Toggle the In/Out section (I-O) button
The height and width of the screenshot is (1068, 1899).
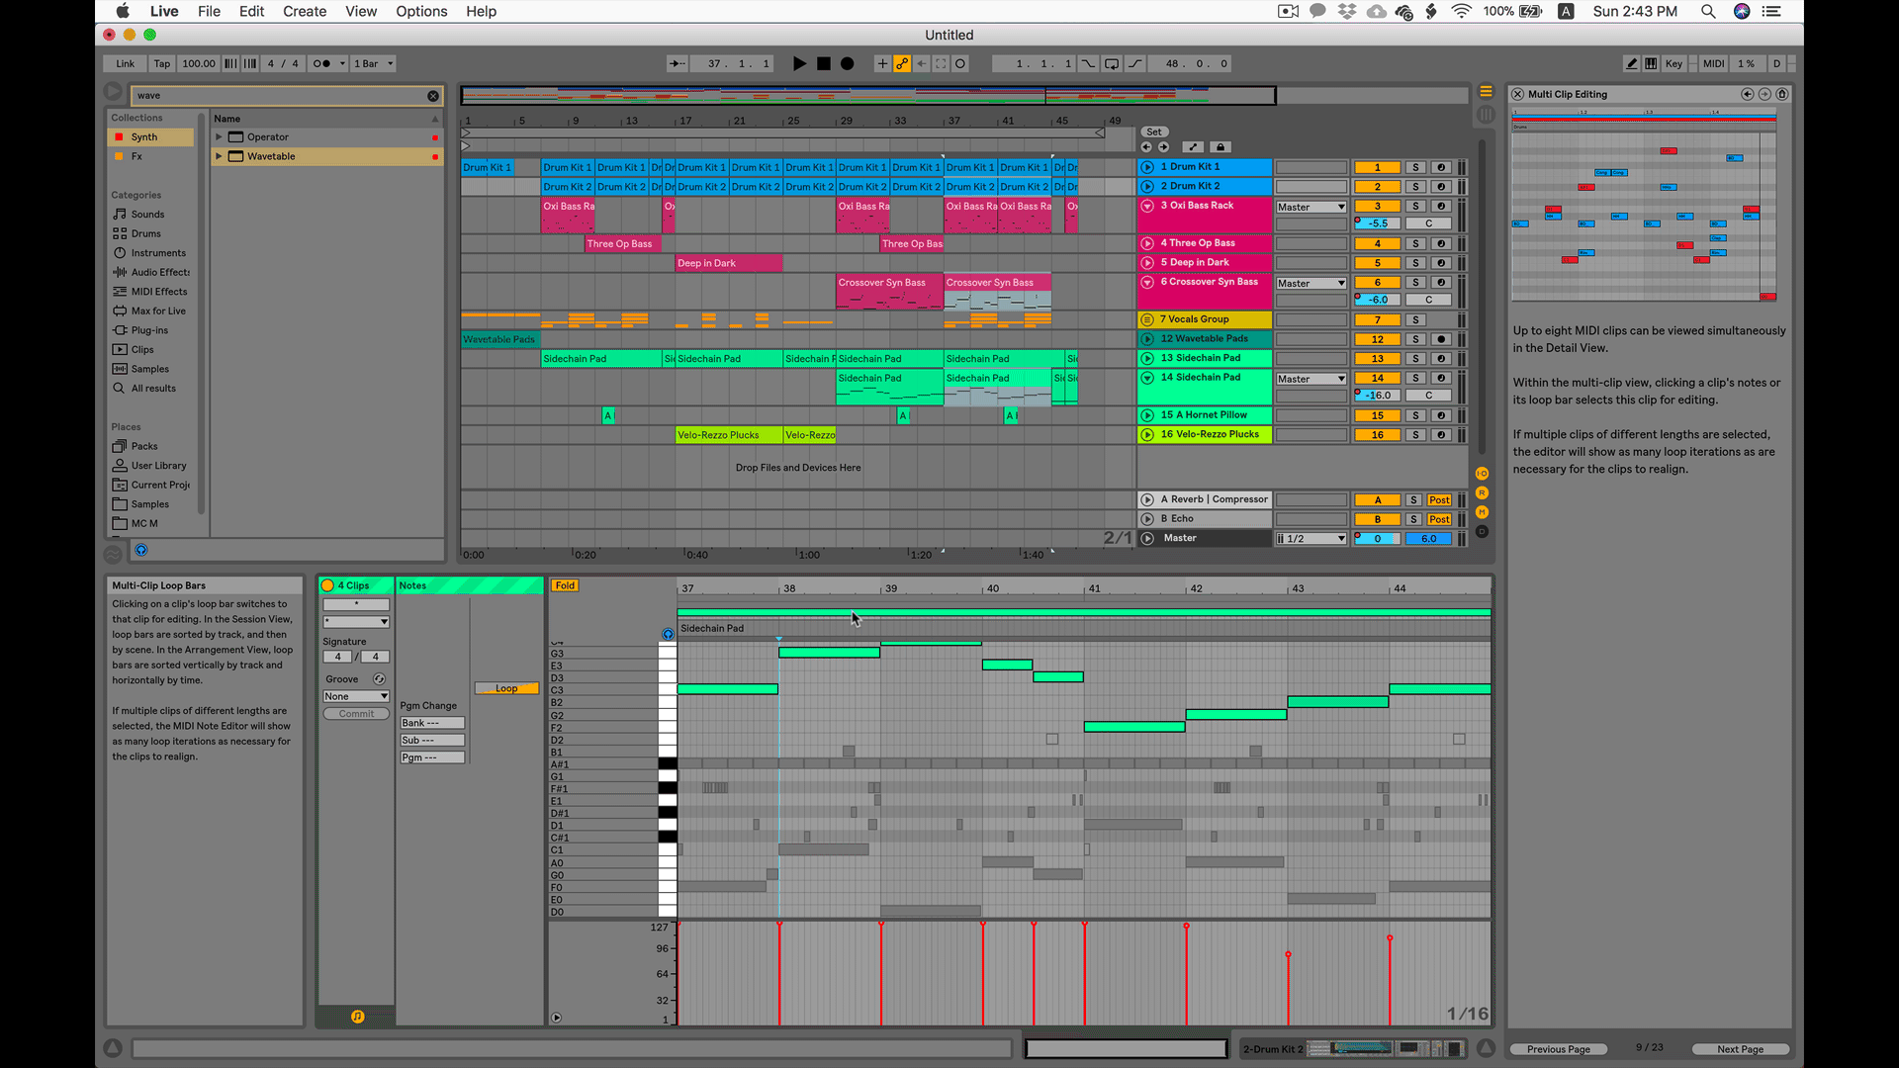tap(1482, 474)
